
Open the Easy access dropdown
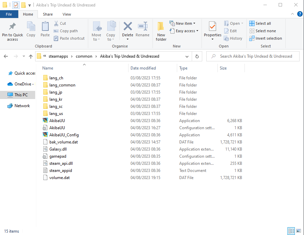[184, 31]
